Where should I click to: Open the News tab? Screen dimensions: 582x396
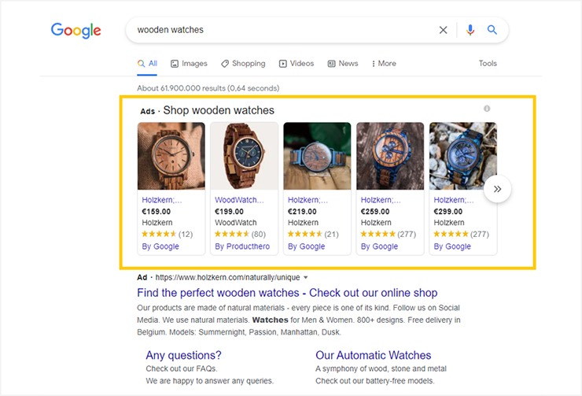click(x=343, y=64)
